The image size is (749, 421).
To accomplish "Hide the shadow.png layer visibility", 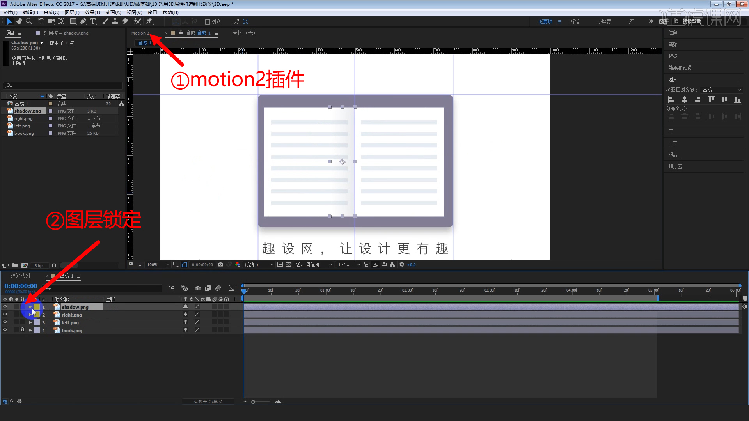I will point(5,306).
